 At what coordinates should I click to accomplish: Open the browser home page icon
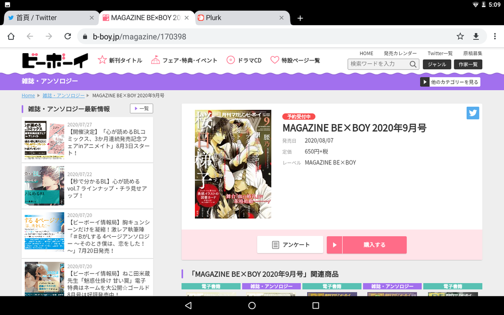(x=11, y=36)
